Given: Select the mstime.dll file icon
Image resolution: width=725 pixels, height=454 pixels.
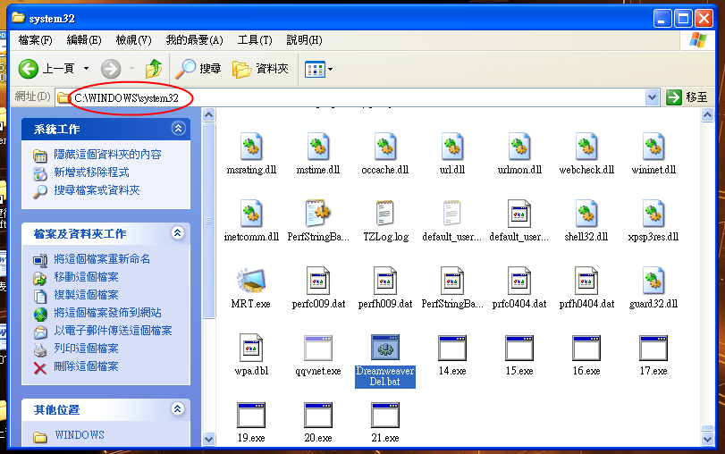Looking at the screenshot, I should (x=318, y=147).
